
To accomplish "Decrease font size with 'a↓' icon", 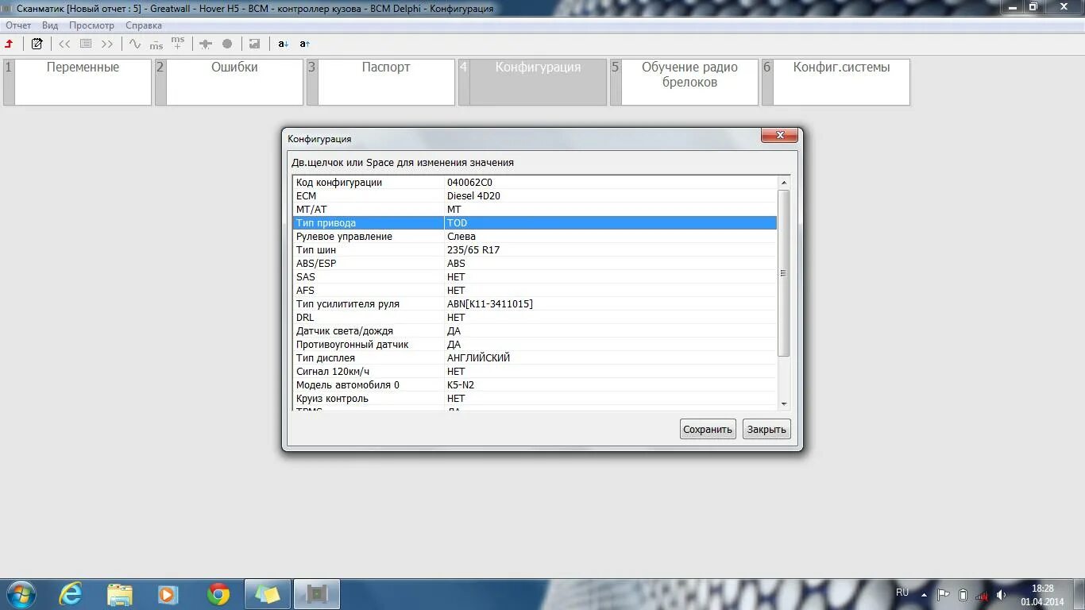I will 284,44.
